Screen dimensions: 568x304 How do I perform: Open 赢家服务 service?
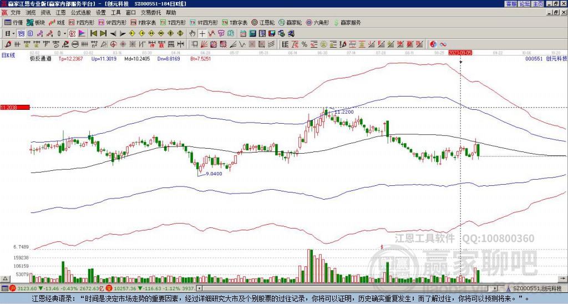coord(347,22)
